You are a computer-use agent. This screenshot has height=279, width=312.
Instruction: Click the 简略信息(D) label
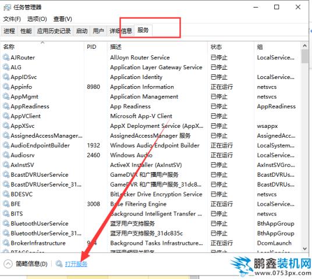click(x=31, y=264)
